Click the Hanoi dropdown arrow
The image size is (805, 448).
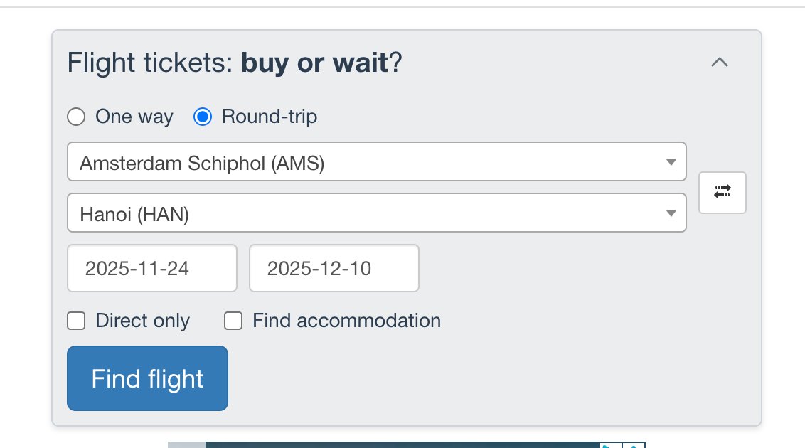coord(671,213)
